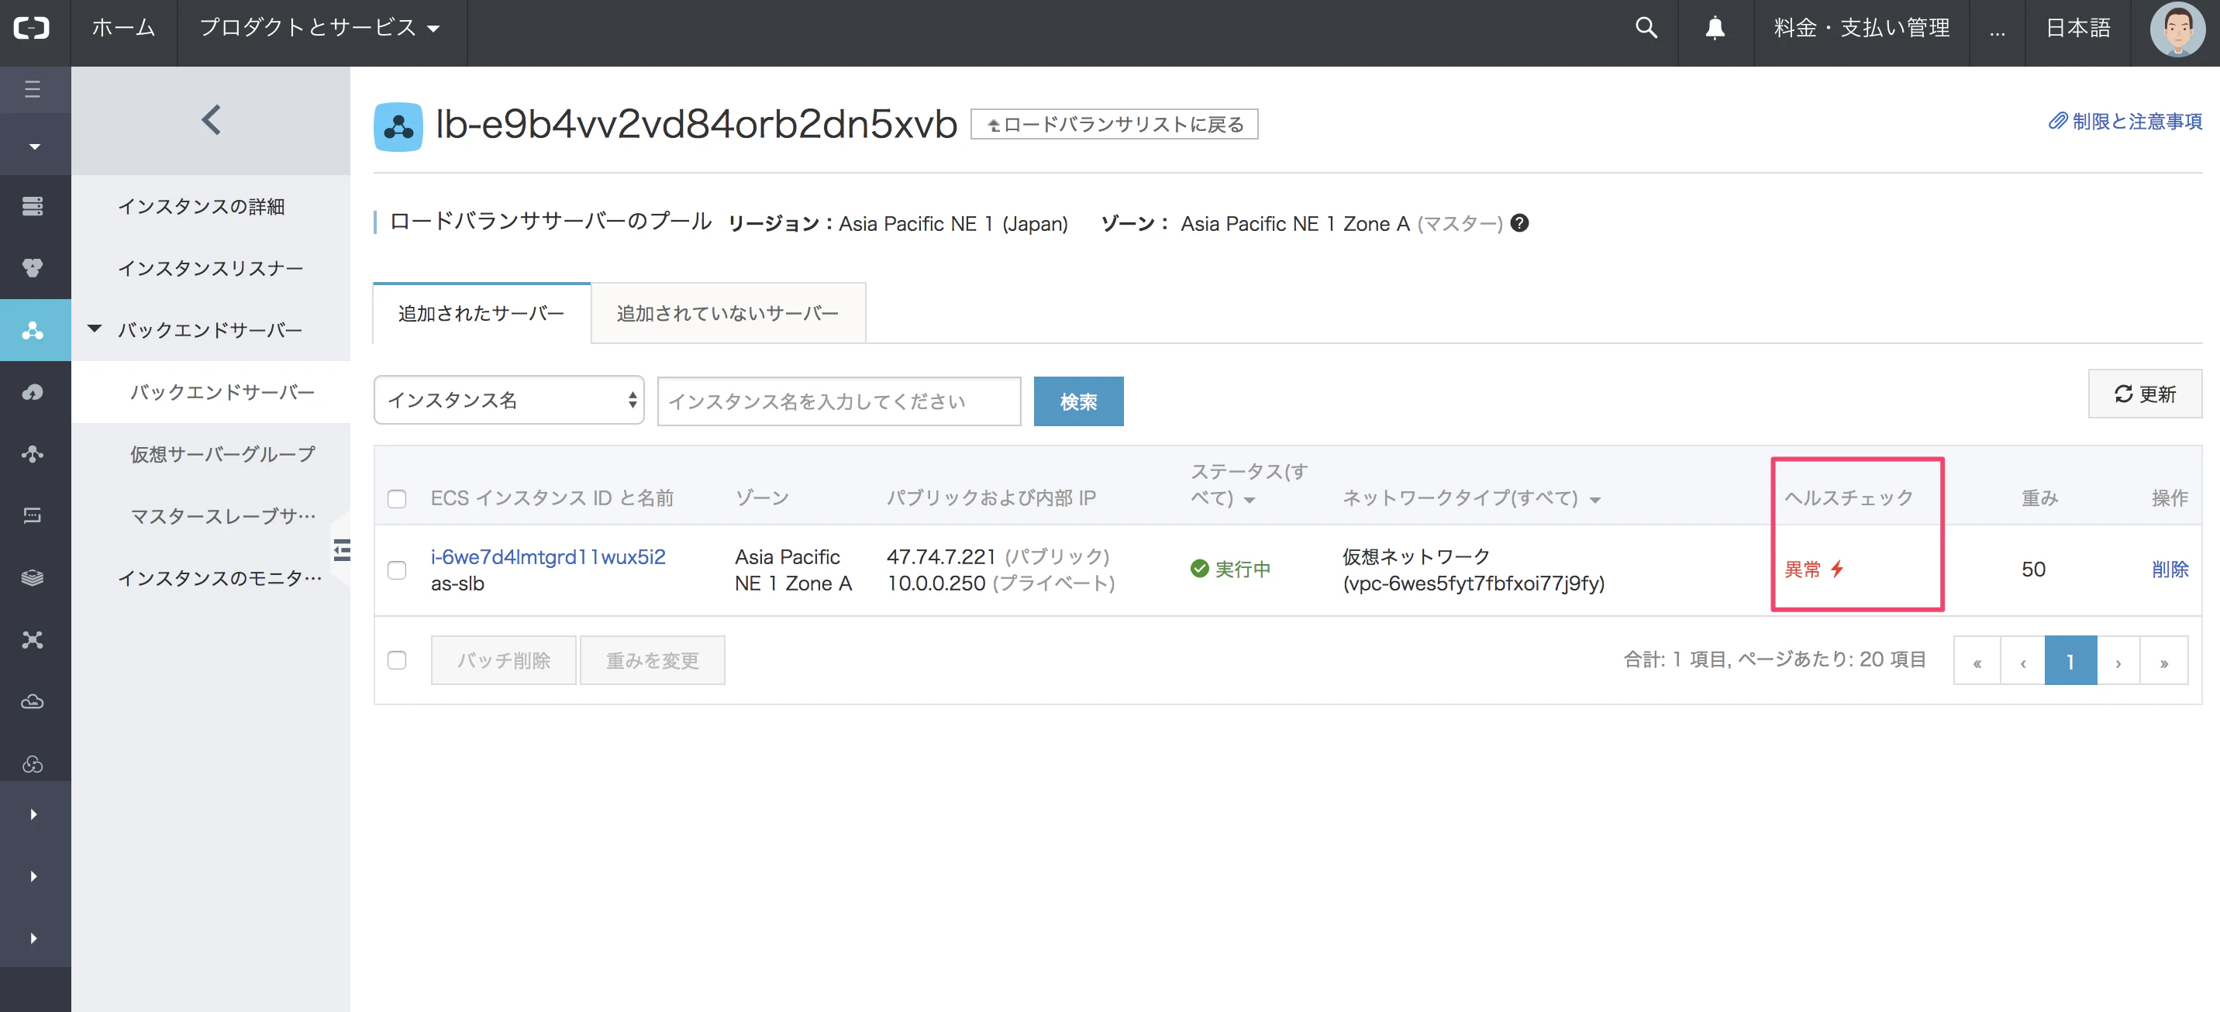Open the search magnifier icon
This screenshot has height=1012, width=2220.
pyautogui.click(x=1646, y=28)
